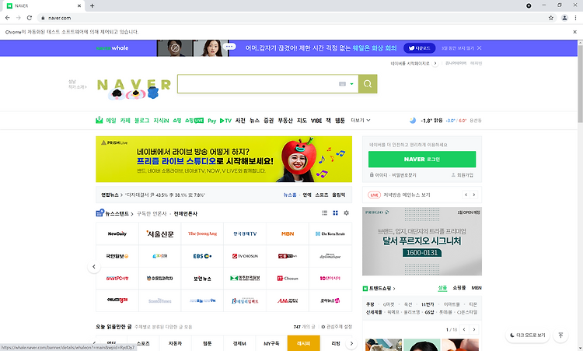The height and width of the screenshot is (351, 583).
Task: Open the 서울신문 publisher tile
Action: coord(160,233)
